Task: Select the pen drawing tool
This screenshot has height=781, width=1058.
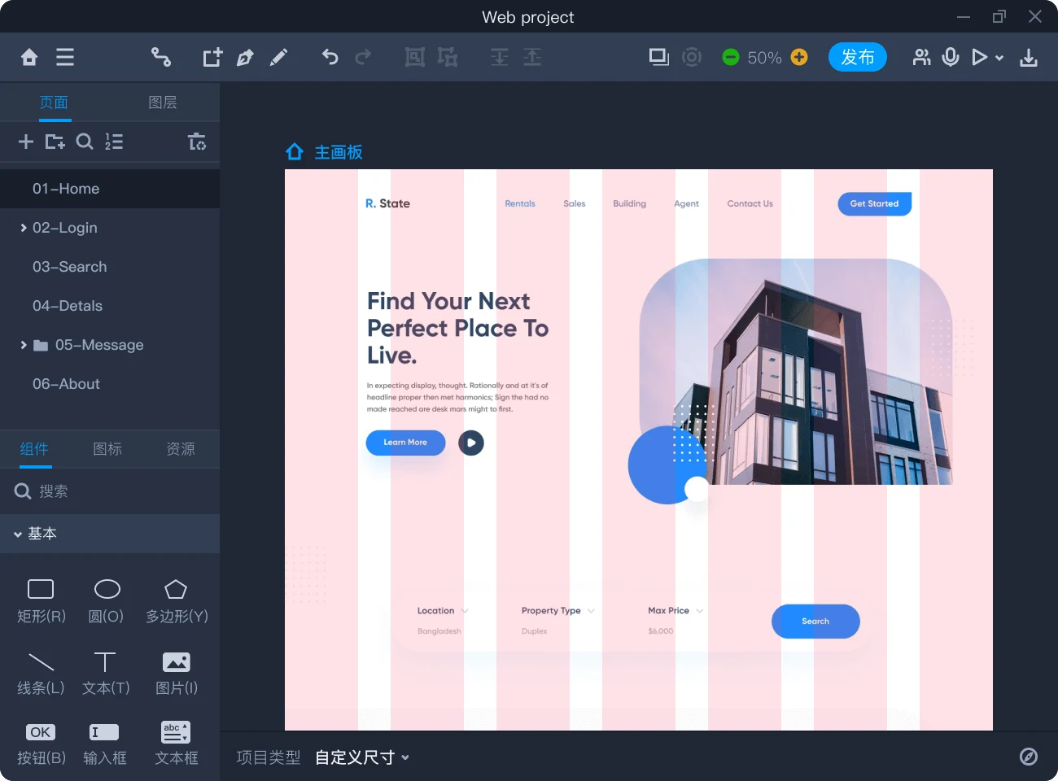Action: [245, 57]
